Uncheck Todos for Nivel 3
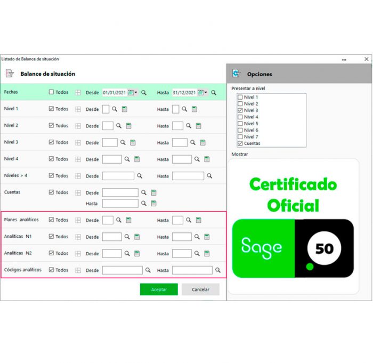 coord(51,142)
